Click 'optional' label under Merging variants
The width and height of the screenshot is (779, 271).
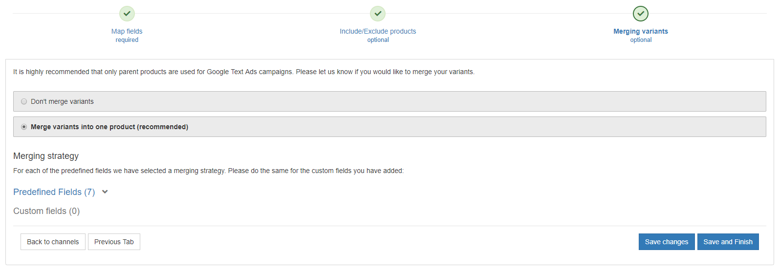tap(641, 40)
